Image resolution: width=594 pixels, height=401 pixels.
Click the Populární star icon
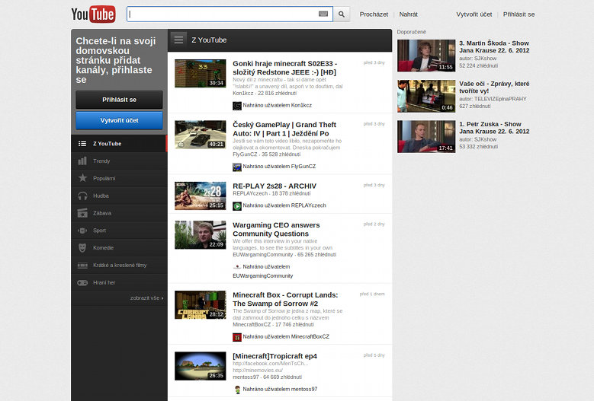pos(82,178)
